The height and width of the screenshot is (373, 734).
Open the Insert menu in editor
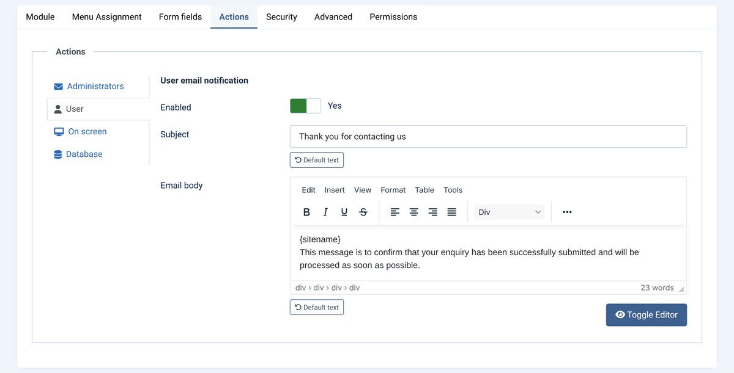tap(335, 190)
